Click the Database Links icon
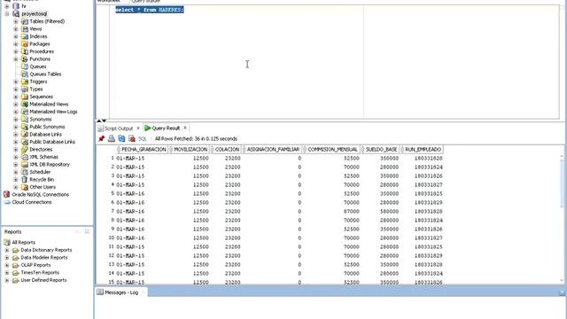The image size is (567, 319). [x=25, y=134]
